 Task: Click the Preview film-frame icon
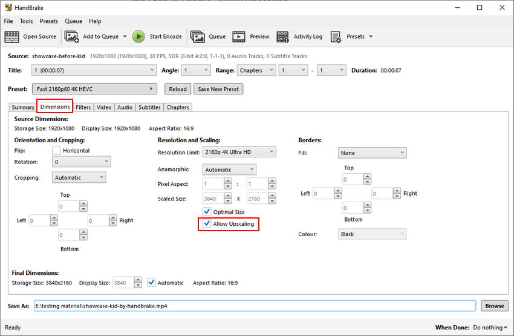[x=239, y=36]
